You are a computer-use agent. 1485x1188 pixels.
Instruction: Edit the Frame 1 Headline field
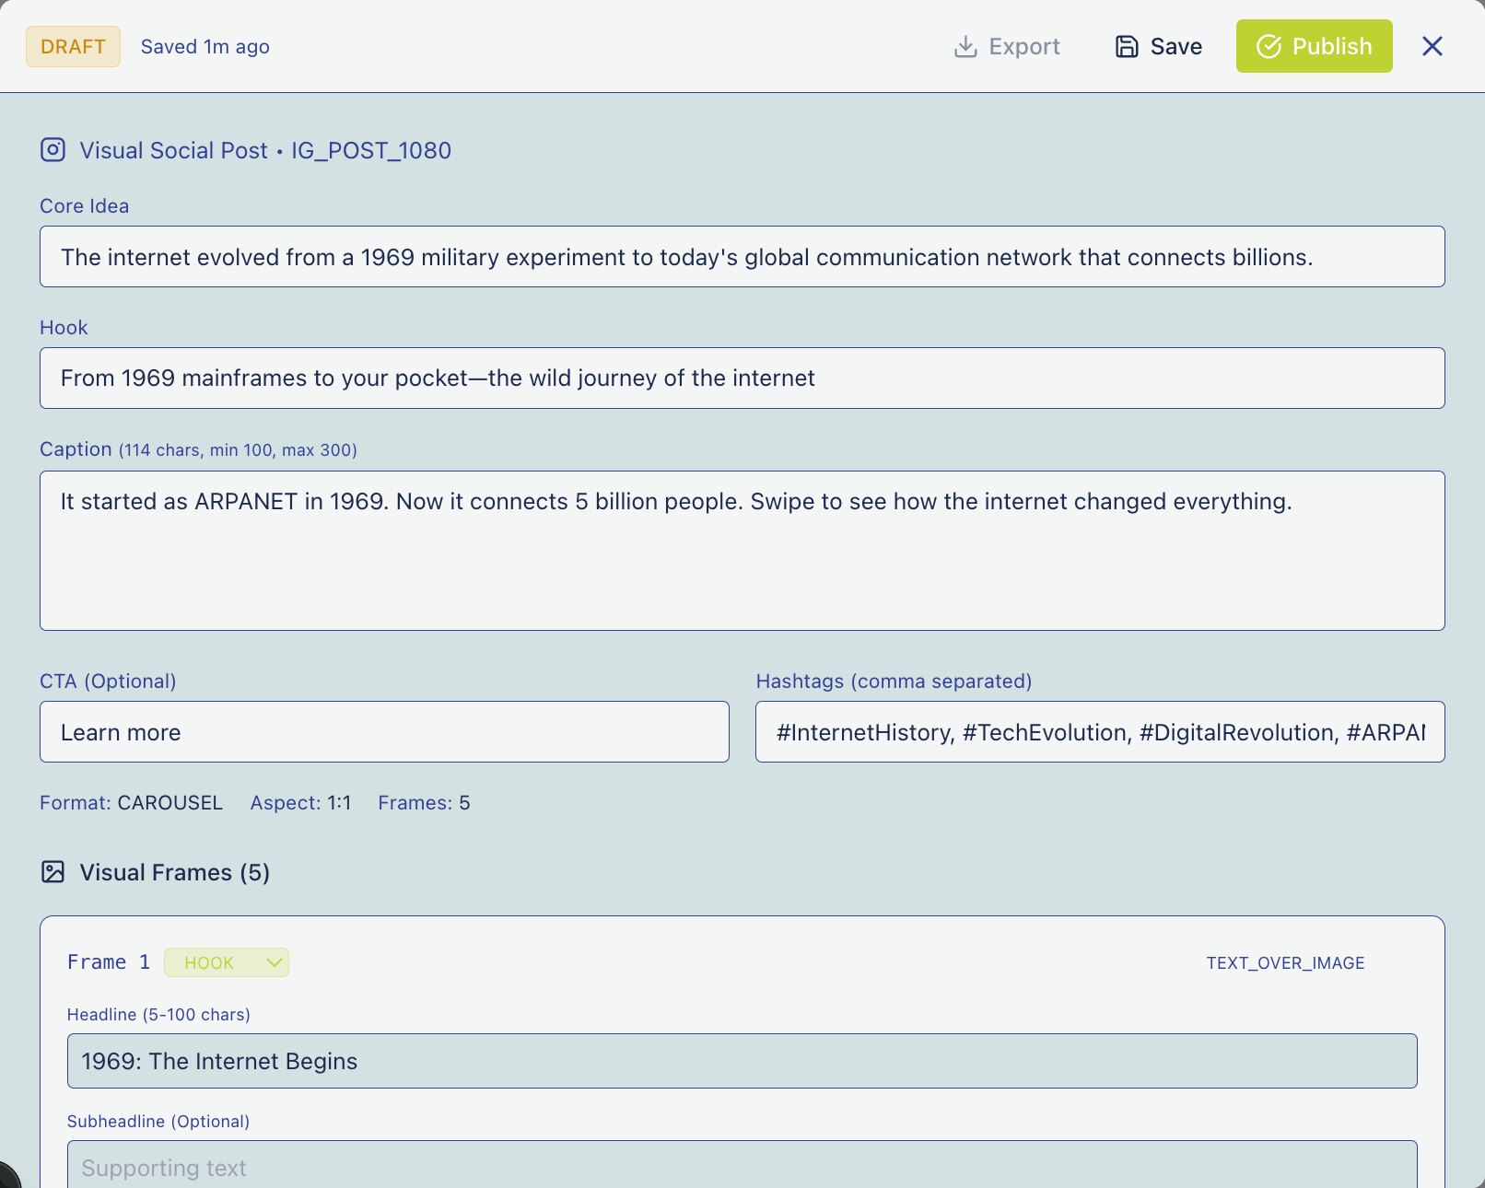pos(742,1061)
